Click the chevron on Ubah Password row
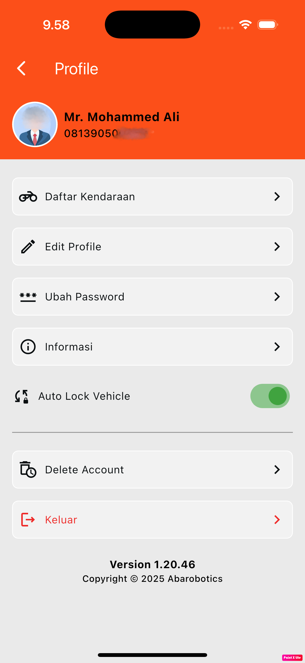Viewport: 305px width, 663px height. click(277, 297)
